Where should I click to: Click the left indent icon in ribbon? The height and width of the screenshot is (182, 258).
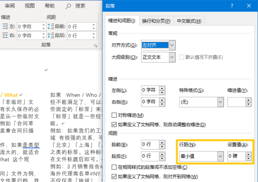pyautogui.click(x=5, y=26)
